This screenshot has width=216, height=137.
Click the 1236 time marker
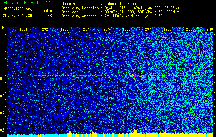(x=126, y=29)
